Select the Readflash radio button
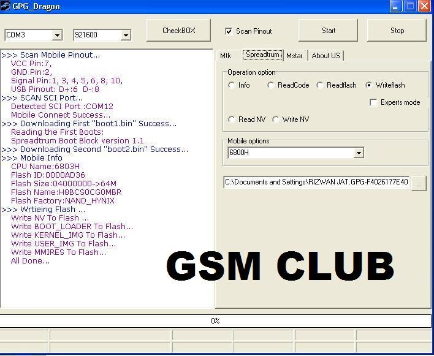The width and height of the screenshot is (434, 356). click(320, 85)
